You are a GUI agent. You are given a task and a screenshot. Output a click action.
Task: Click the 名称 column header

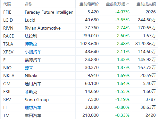[x=29, y=4]
